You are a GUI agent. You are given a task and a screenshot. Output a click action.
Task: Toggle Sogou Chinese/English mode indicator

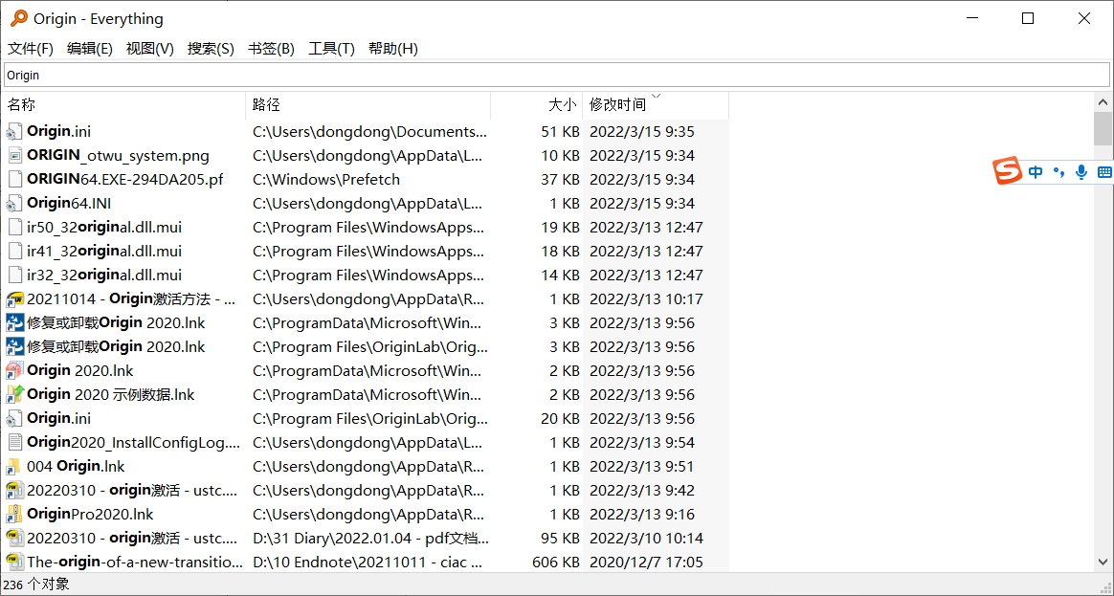pyautogui.click(x=1036, y=172)
